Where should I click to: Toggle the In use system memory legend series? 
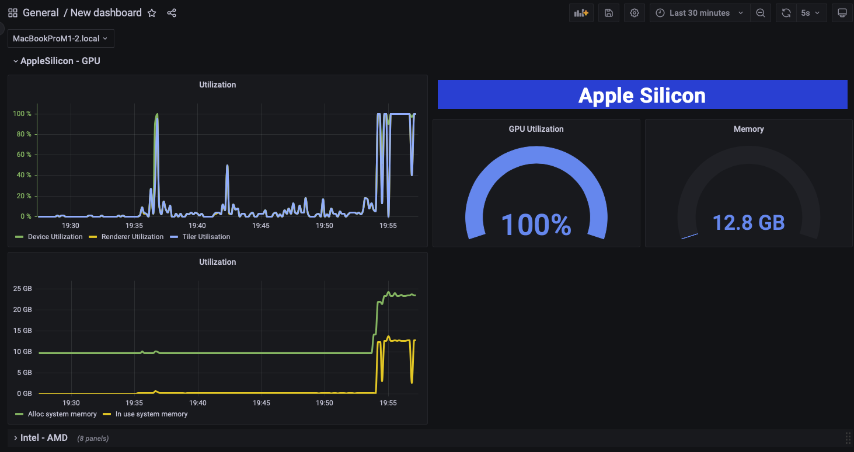tap(151, 414)
